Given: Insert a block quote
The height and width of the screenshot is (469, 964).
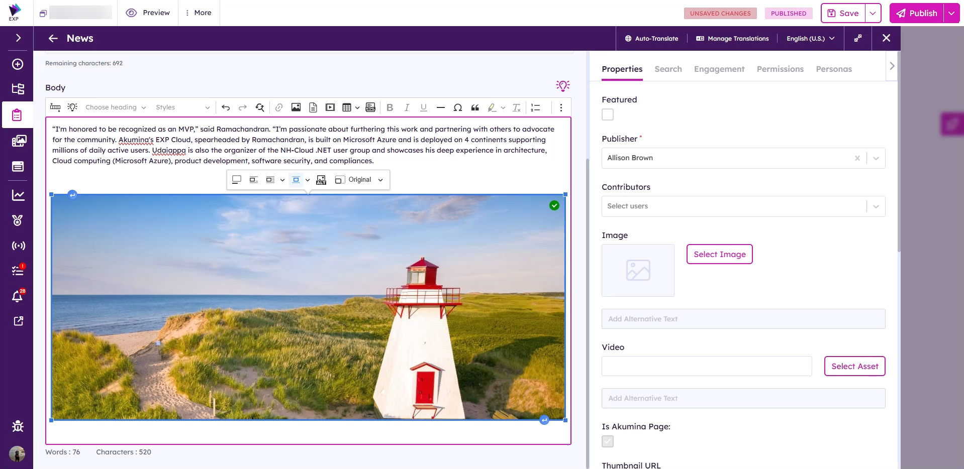Looking at the screenshot, I should 475,107.
